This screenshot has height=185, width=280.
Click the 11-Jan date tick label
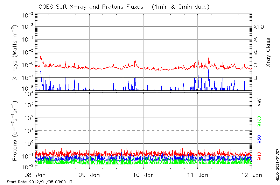pos(197,175)
